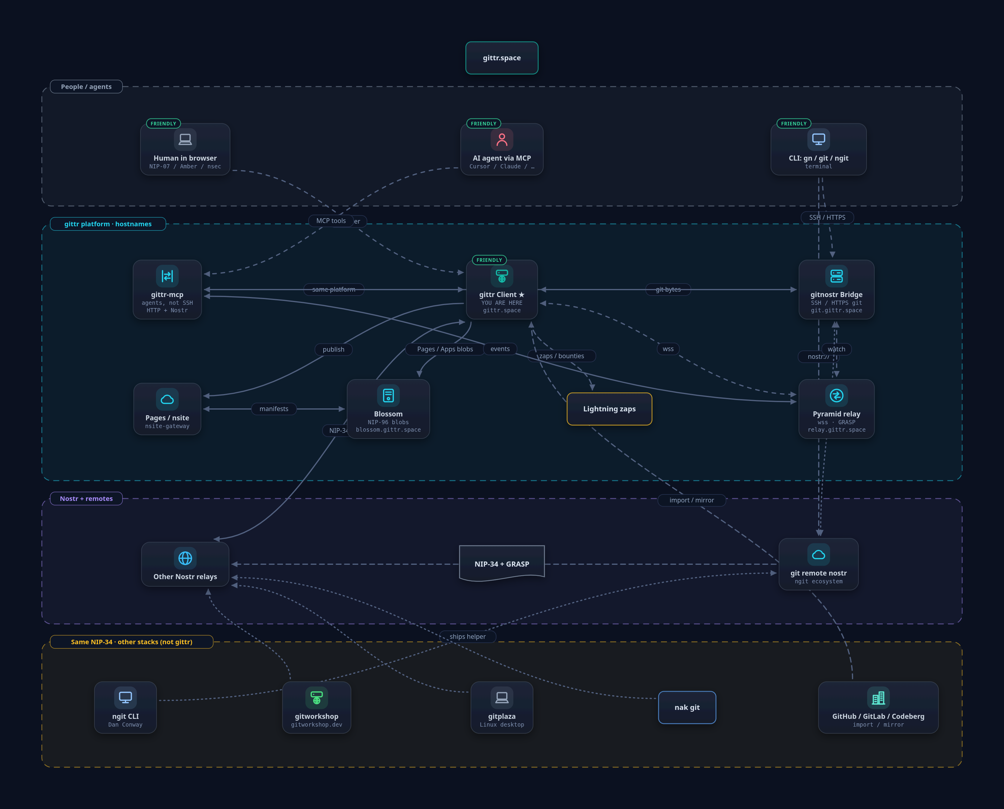Click the same platform edge label
Image resolution: width=1004 pixels, height=809 pixels.
333,289
